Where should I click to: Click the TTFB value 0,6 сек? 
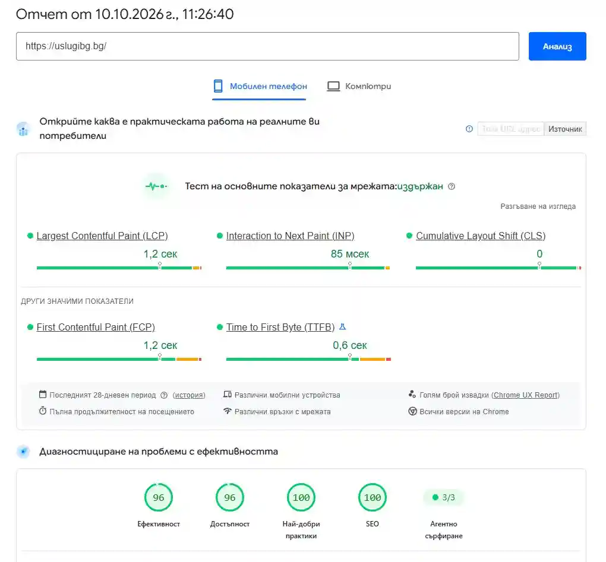point(350,345)
